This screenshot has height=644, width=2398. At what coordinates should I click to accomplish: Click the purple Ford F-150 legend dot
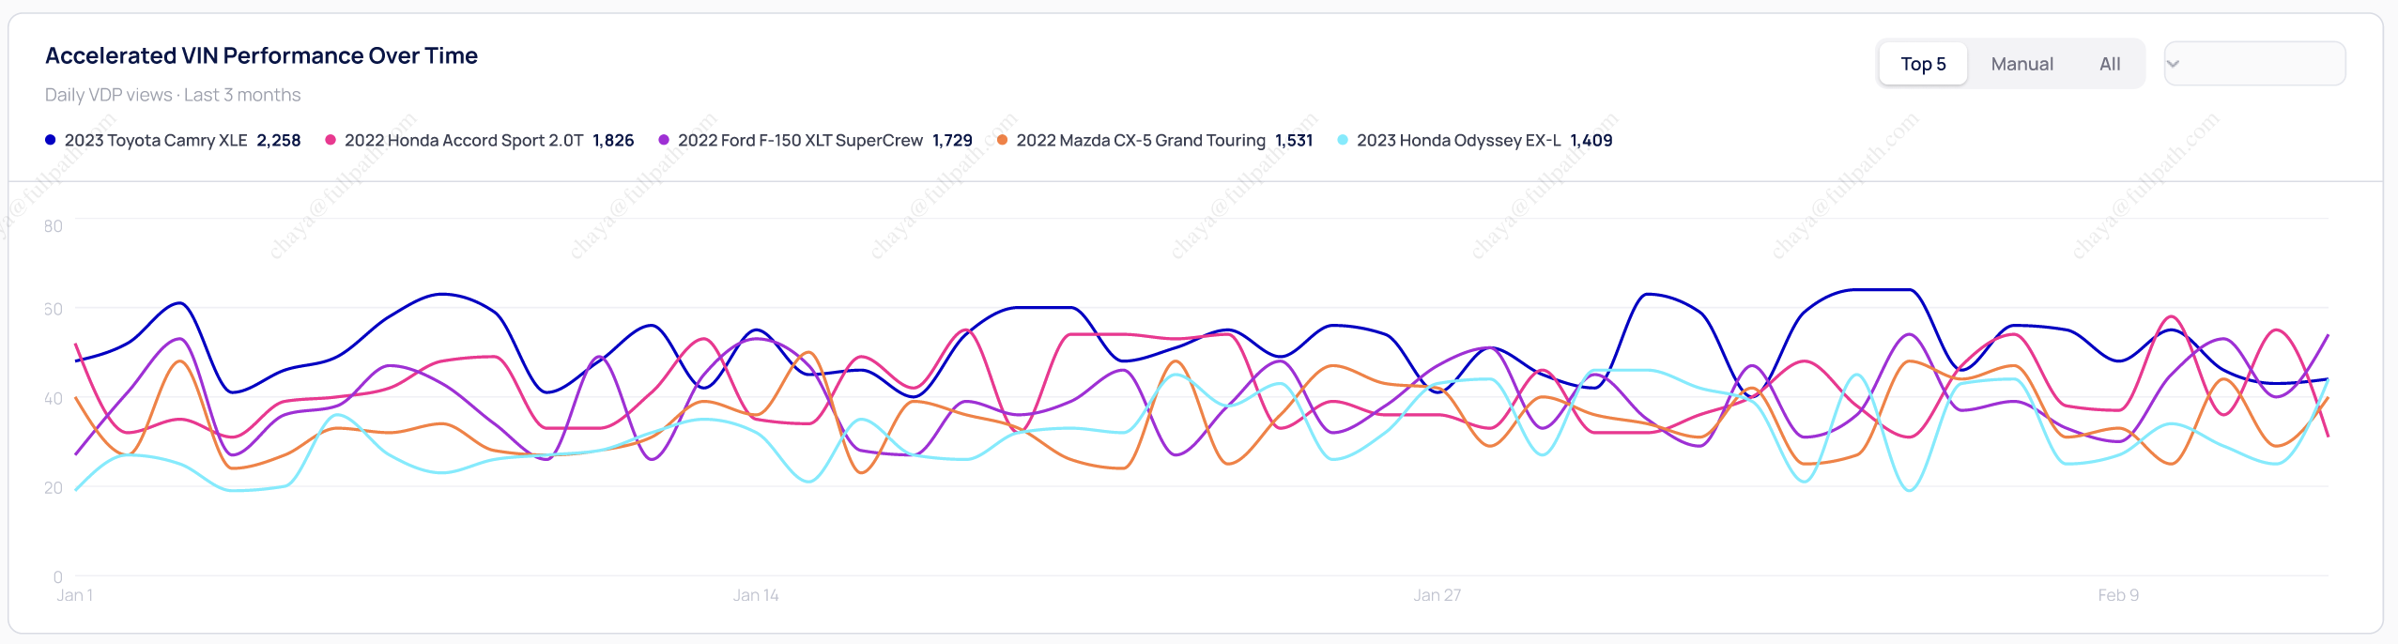[x=664, y=140]
